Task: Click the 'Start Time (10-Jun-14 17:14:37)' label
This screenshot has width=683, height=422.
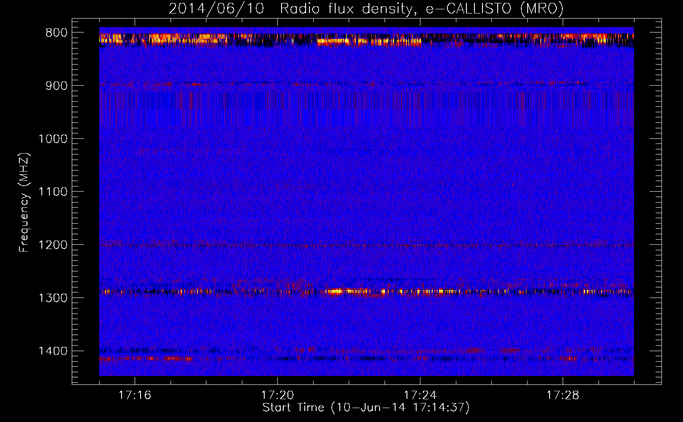Action: click(x=366, y=408)
